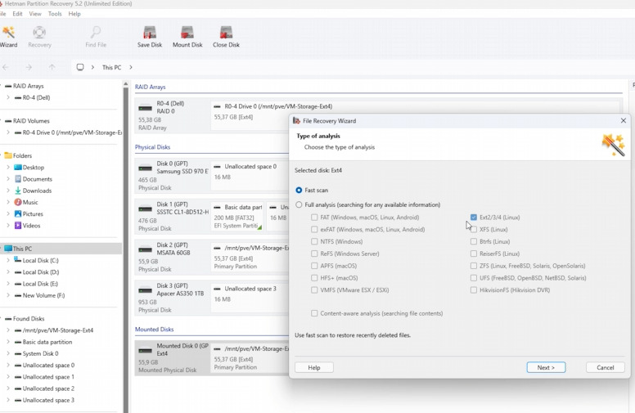Open the Edit menu
This screenshot has height=413, width=635.
[x=17, y=14]
